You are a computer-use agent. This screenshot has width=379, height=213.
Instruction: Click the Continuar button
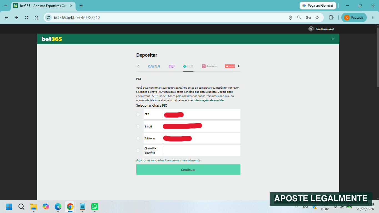pyautogui.click(x=188, y=170)
